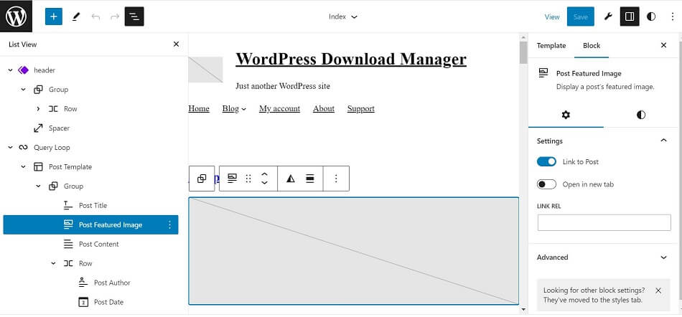Viewport: 682px width, 317px height.
Task: Collapse the Settings panel section
Action: click(664, 141)
